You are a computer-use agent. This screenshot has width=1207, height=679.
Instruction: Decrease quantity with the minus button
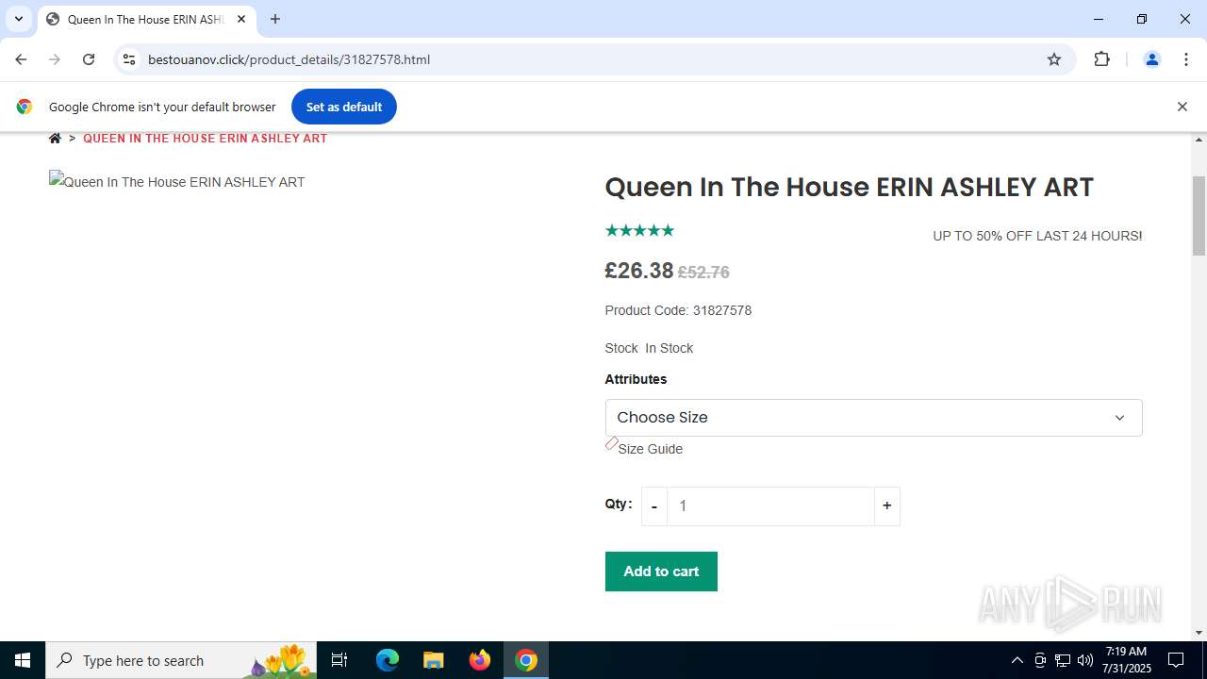coord(654,506)
